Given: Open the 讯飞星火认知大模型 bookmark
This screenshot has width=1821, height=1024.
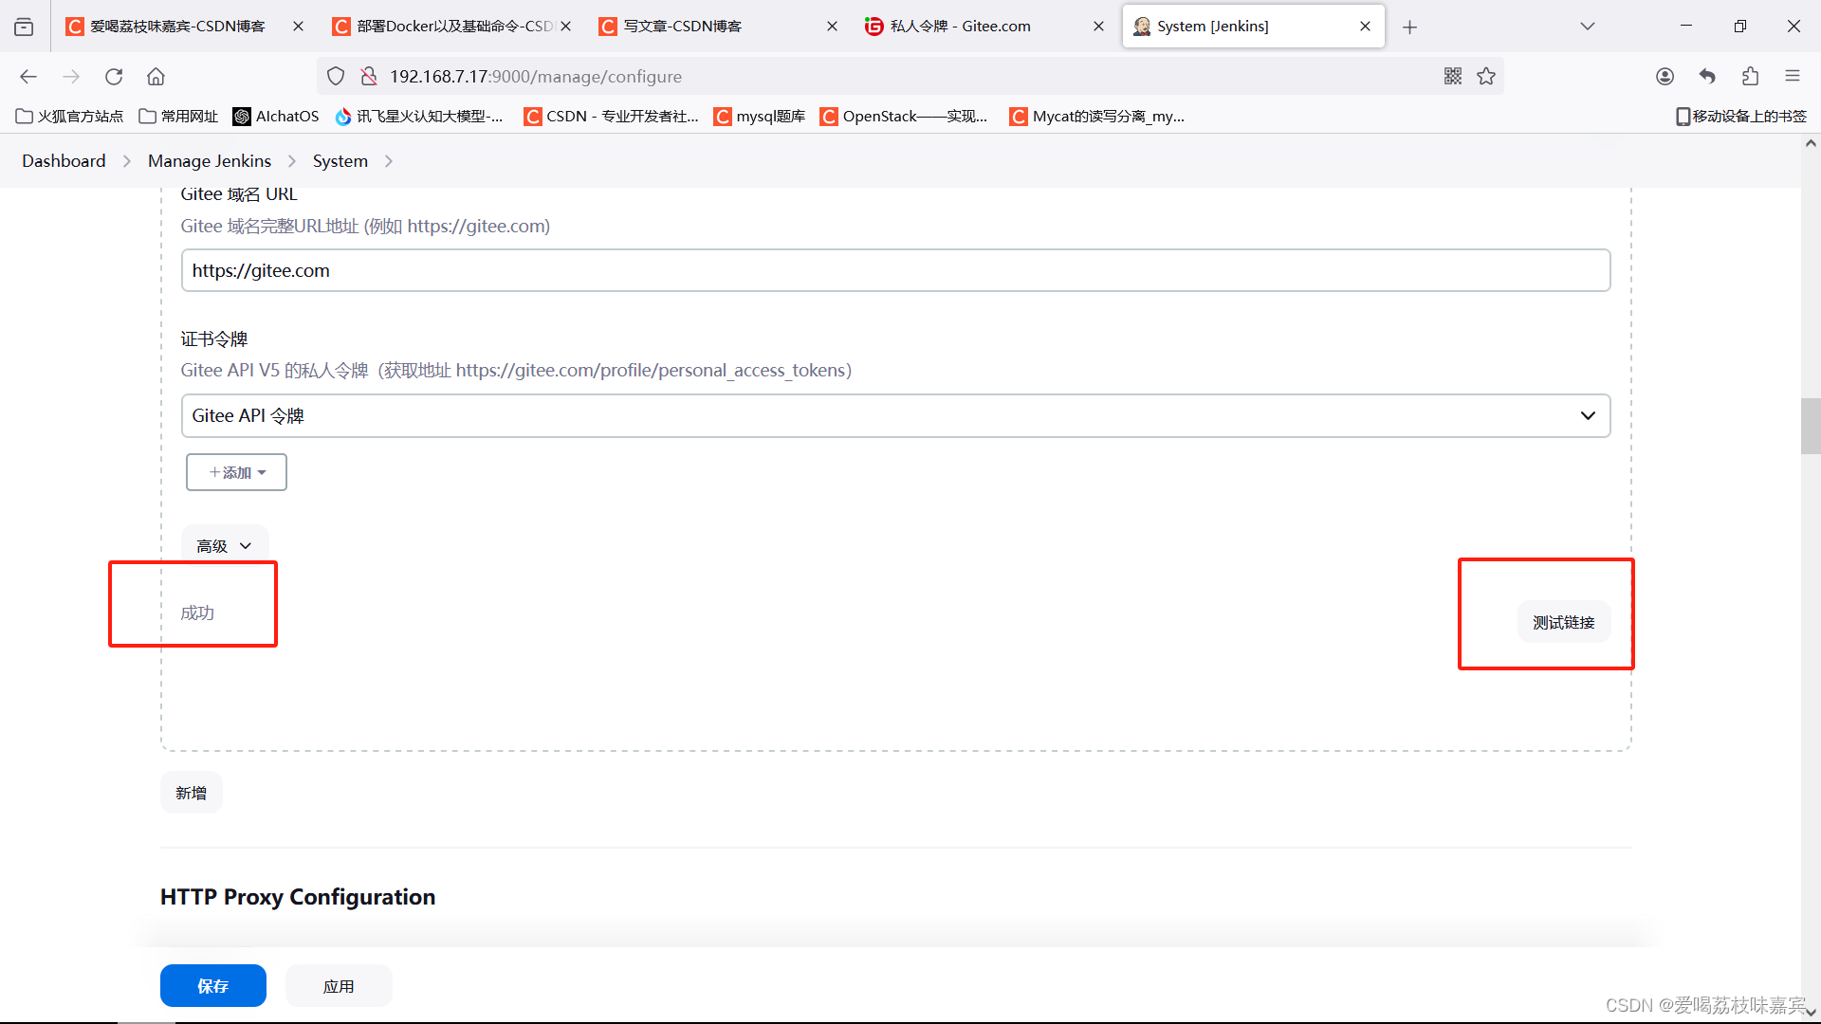Looking at the screenshot, I should tap(419, 117).
